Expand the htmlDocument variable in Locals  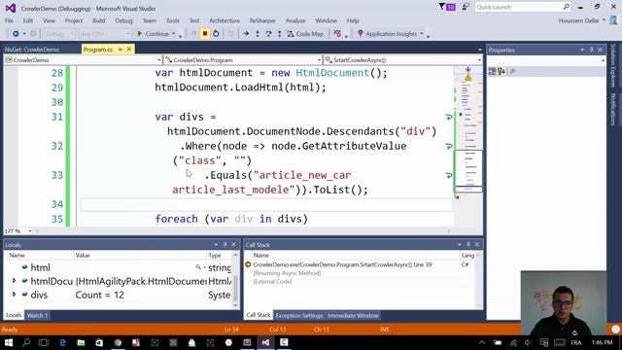[x=14, y=281]
